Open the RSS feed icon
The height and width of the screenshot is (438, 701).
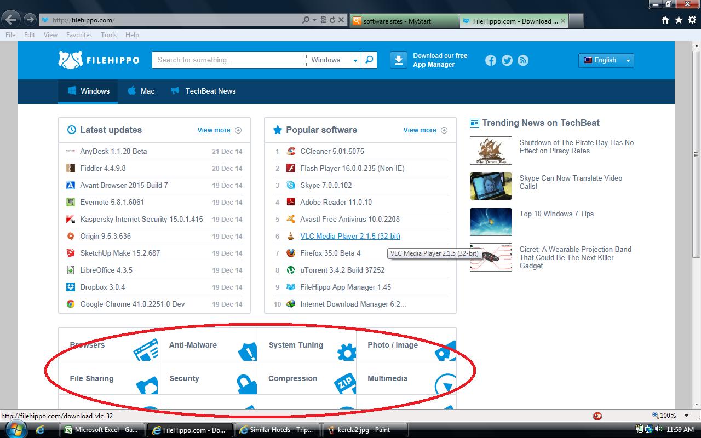(x=523, y=60)
